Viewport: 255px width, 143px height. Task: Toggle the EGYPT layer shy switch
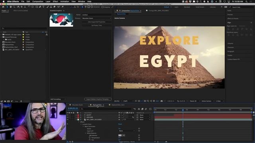[x=119, y=115]
